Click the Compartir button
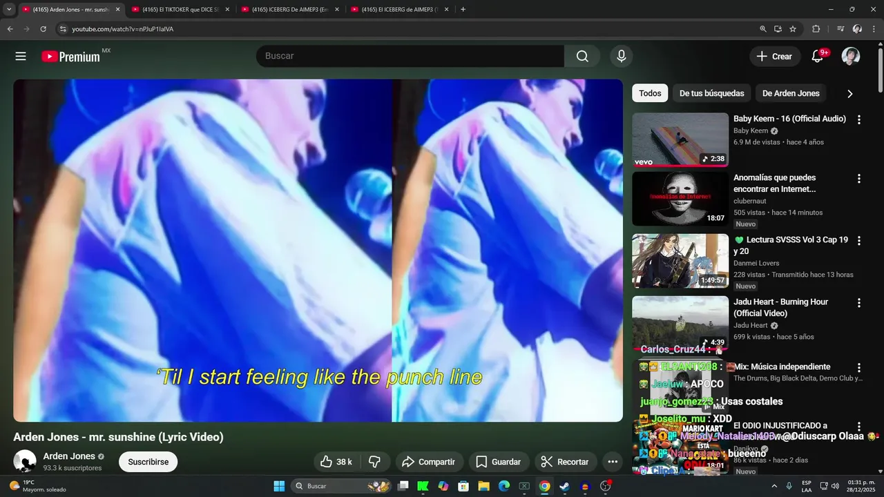This screenshot has width=884, height=497. point(429,462)
